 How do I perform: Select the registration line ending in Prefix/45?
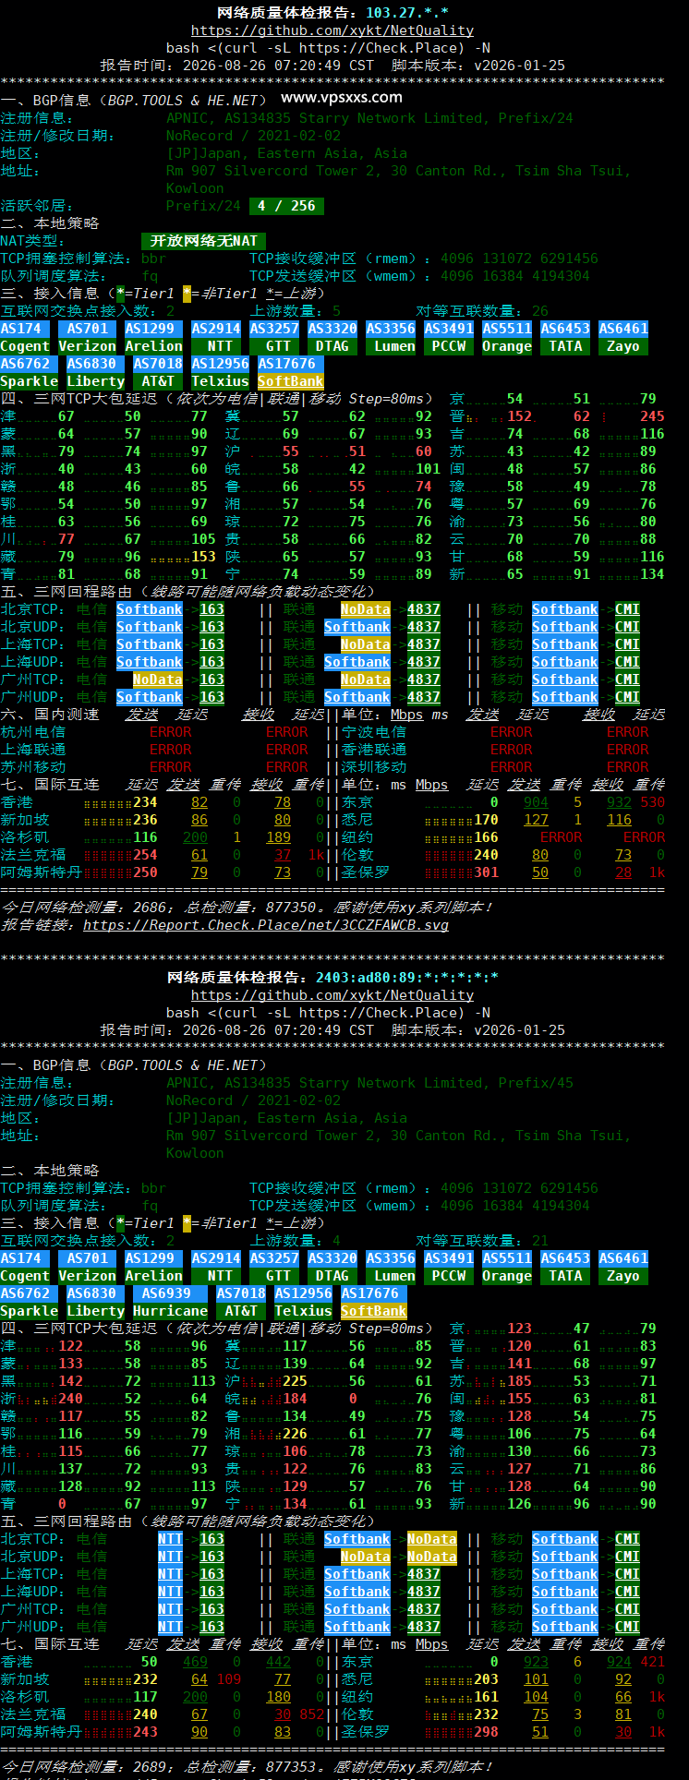[x=369, y=1083]
